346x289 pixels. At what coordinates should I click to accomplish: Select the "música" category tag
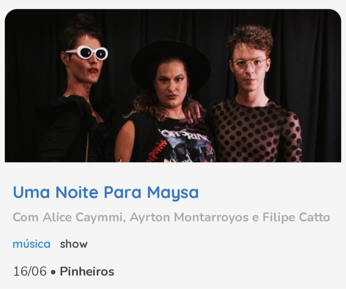click(x=31, y=244)
